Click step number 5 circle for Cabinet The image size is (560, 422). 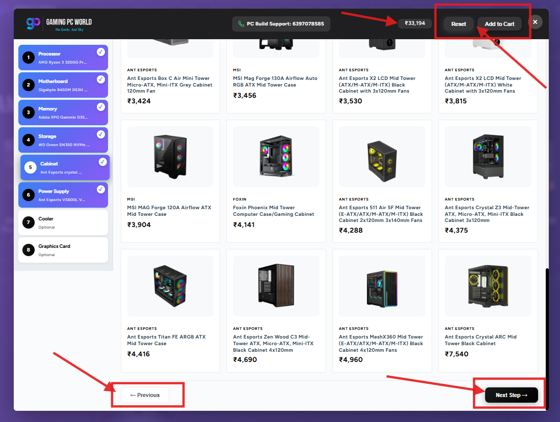31,167
